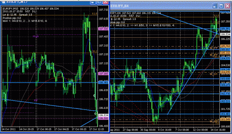The image size is (232, 134).
Task: Click the W_S1 support label on H4 chart
Action: [213, 74]
